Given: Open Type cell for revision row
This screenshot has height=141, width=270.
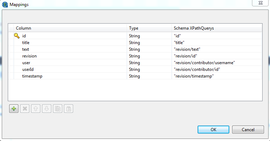Looking at the screenshot, I should pos(149,56).
